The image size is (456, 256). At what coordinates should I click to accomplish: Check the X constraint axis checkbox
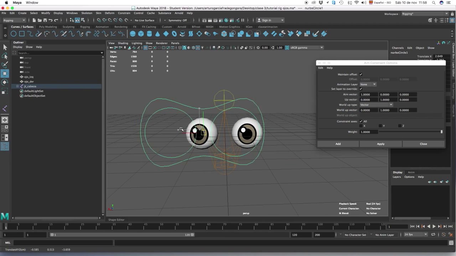point(361,126)
